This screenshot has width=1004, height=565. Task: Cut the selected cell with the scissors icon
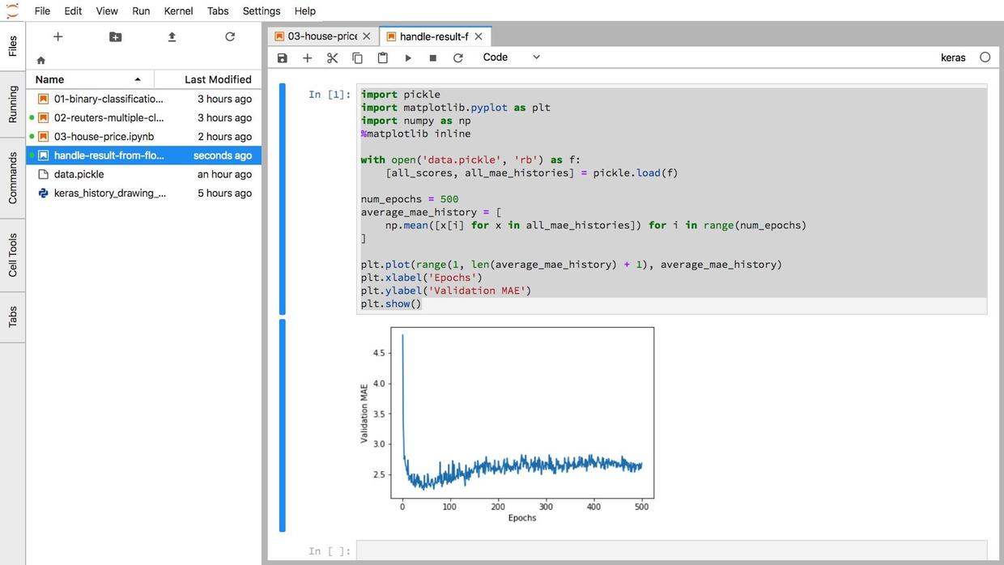332,58
